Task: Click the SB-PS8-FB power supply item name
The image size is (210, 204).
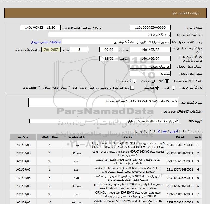Action: click(x=128, y=194)
